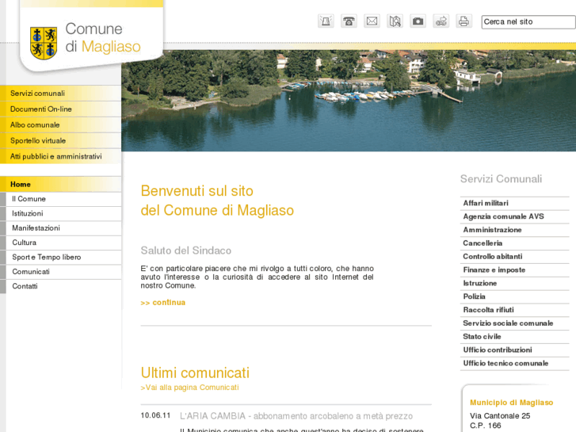Open the Contatti navigation item
The width and height of the screenshot is (576, 432).
(x=61, y=286)
